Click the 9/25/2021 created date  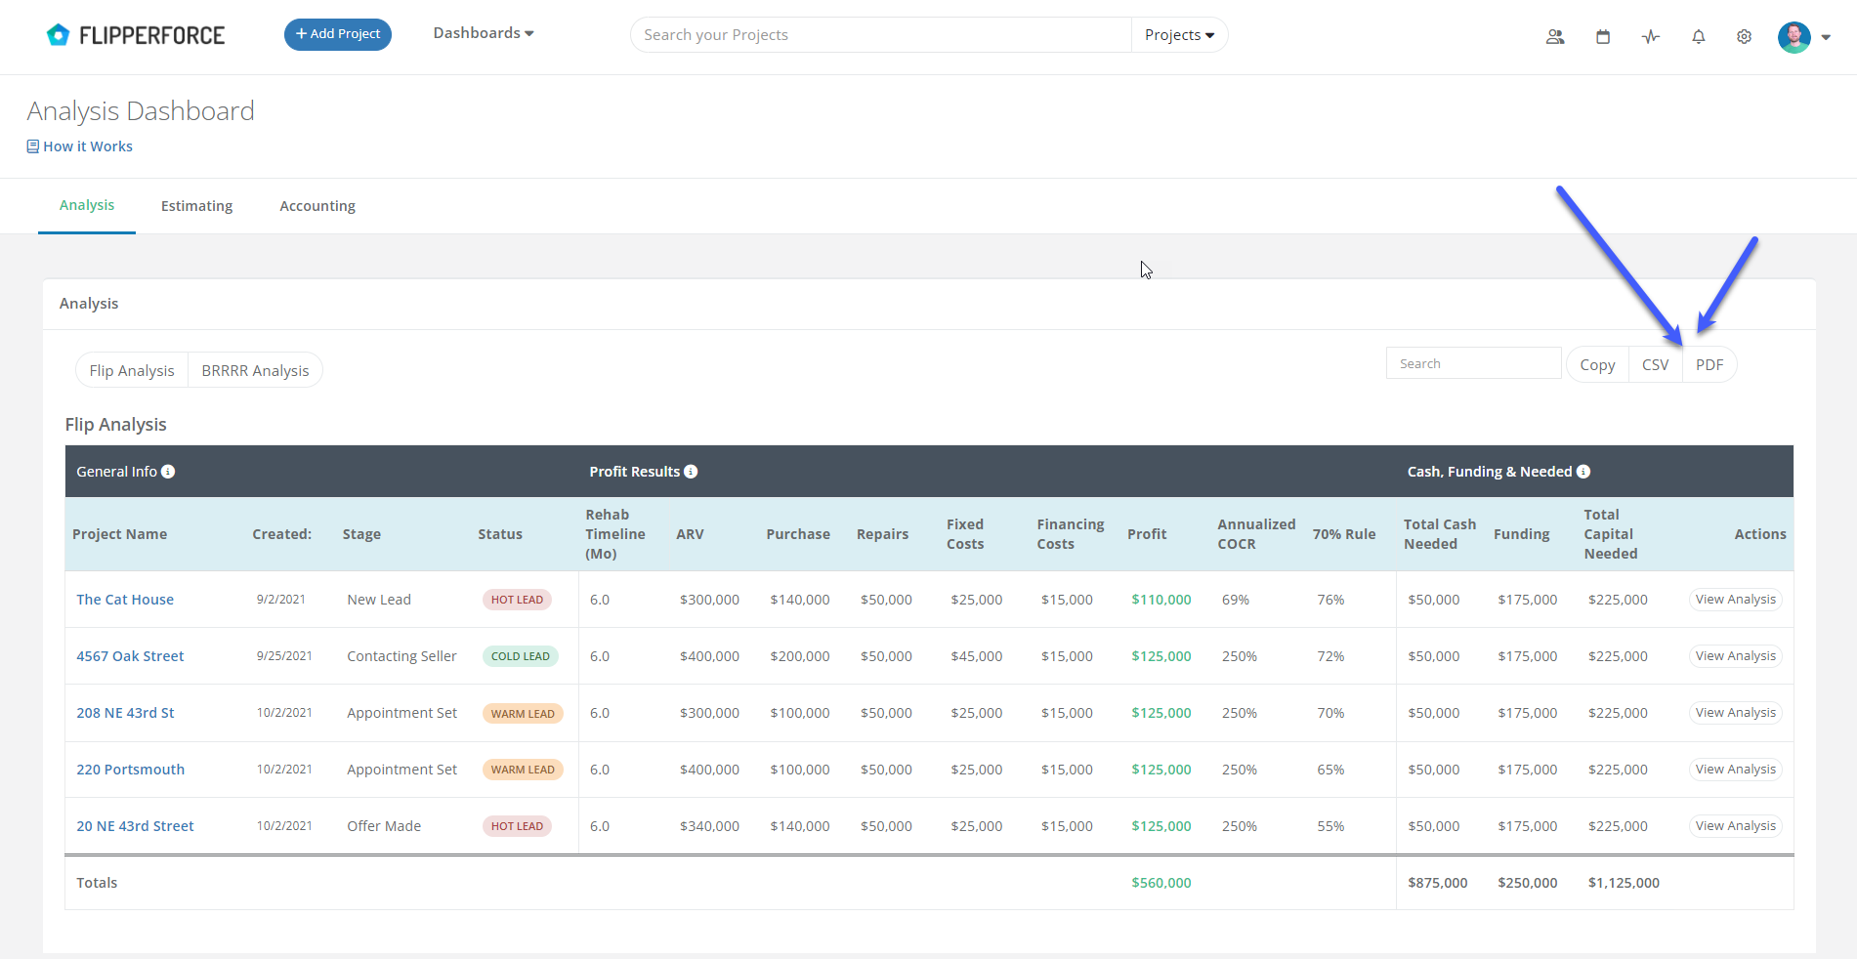point(284,656)
